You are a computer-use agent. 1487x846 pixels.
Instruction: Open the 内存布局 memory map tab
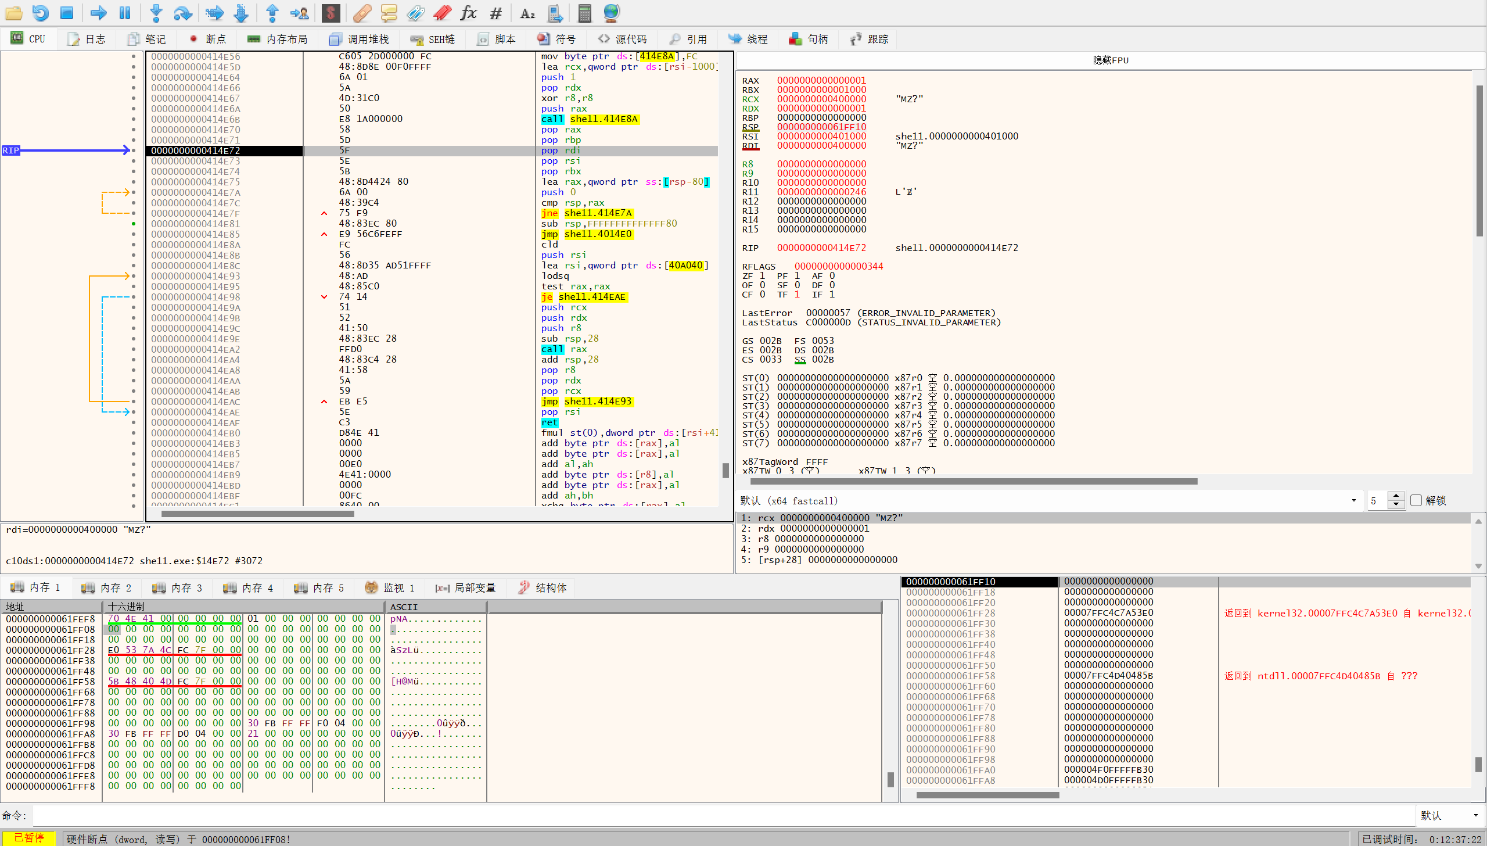click(x=278, y=39)
